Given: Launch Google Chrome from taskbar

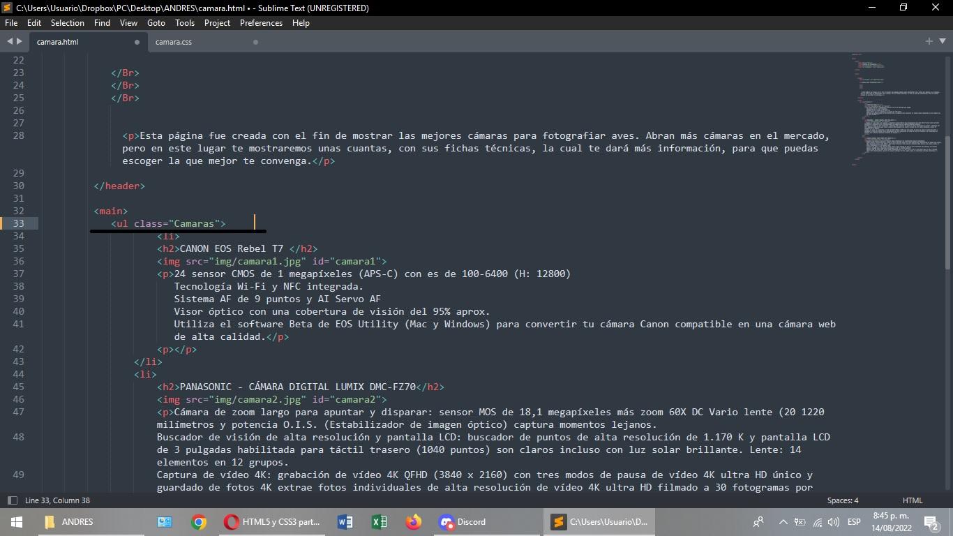Looking at the screenshot, I should [x=199, y=522].
